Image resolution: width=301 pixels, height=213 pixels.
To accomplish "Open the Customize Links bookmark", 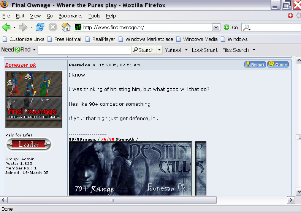I will point(27,39).
